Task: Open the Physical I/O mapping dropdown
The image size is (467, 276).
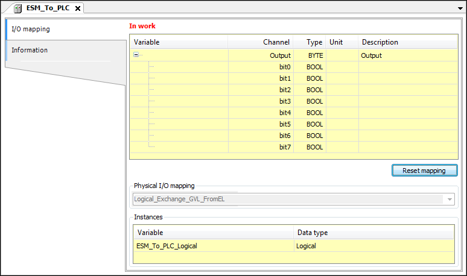Action: (x=450, y=199)
